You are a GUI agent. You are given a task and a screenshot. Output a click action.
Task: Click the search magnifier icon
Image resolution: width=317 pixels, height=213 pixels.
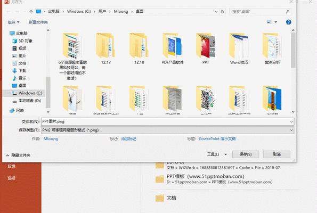click(x=288, y=12)
